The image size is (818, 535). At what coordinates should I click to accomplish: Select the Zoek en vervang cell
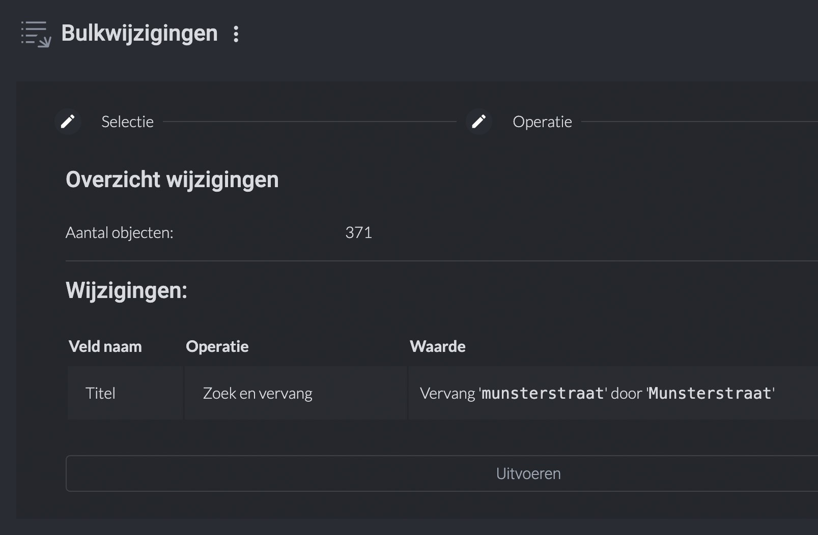tap(258, 393)
